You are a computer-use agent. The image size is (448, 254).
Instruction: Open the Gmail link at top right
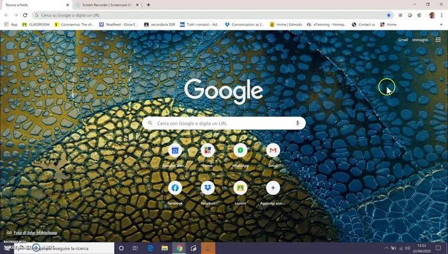[x=402, y=40]
